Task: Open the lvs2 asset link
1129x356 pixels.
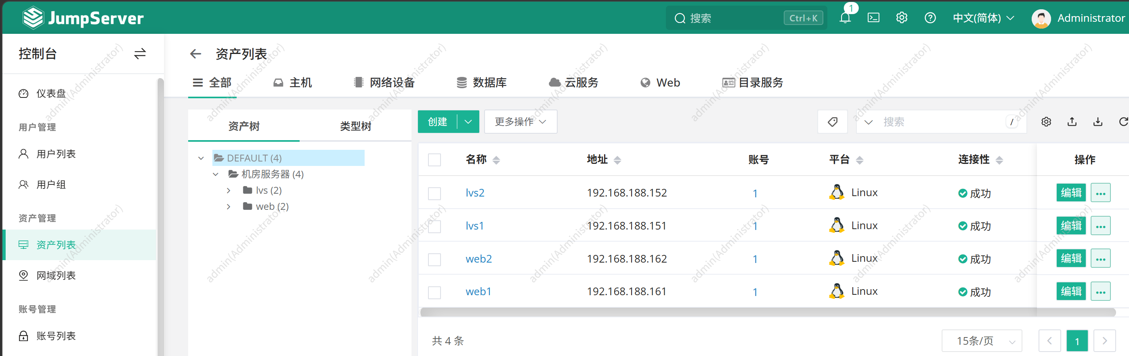Action: pyautogui.click(x=474, y=193)
